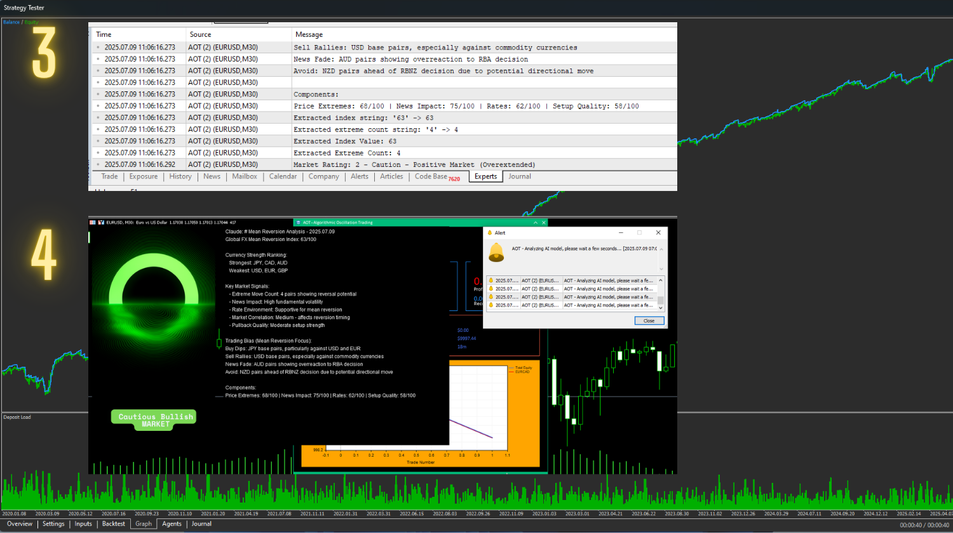Click 'Global FX Mean Reversion Index: 63/100' text

[x=271, y=239]
